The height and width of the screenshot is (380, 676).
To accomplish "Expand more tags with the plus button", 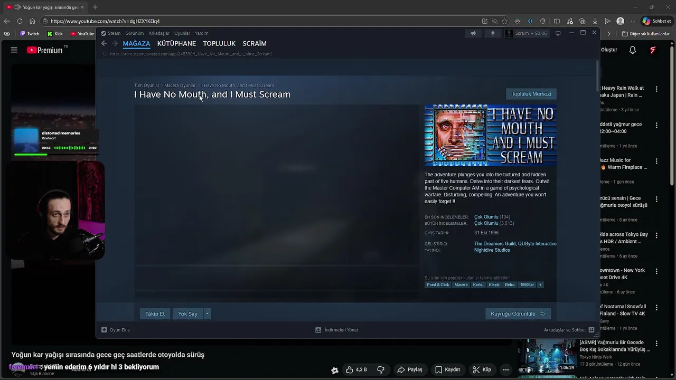I will click(540, 284).
